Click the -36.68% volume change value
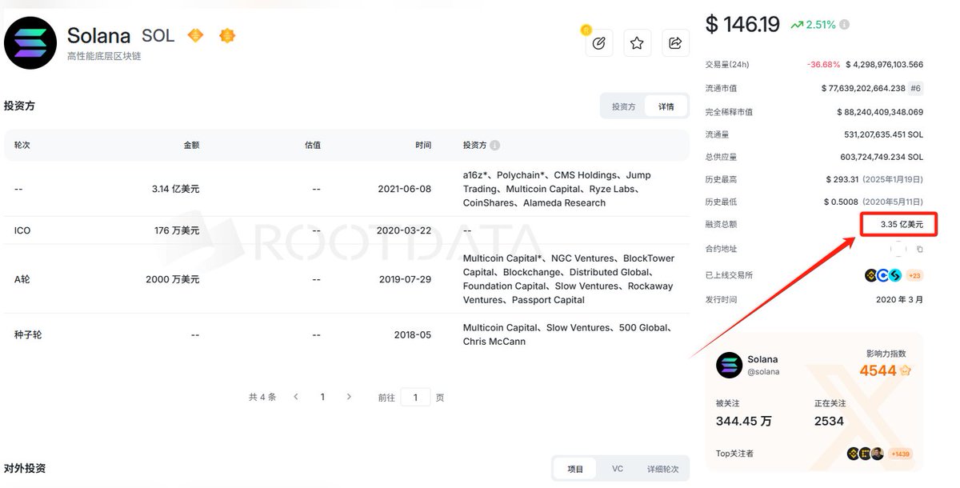The height and width of the screenshot is (488, 960). tap(824, 65)
